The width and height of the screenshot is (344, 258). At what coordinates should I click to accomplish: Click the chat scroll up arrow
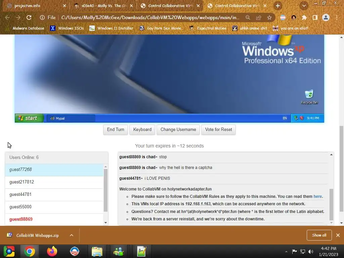pyautogui.click(x=331, y=155)
